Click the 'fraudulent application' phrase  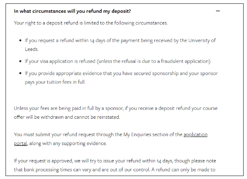coord(185,61)
